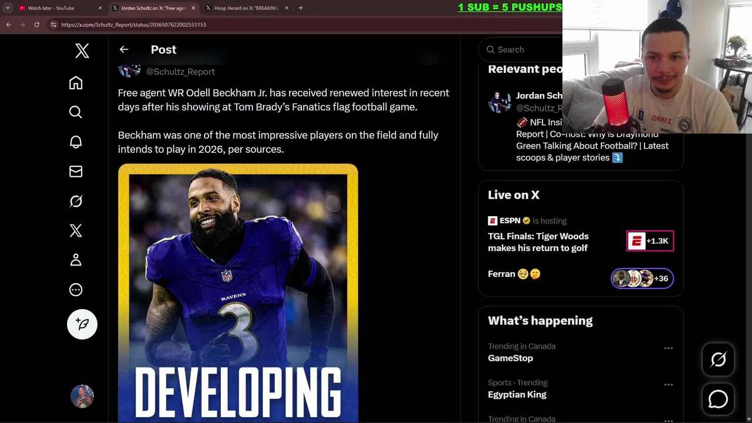The image size is (752, 423).
Task: Select Jordan Schultz on X tab
Action: point(153,8)
